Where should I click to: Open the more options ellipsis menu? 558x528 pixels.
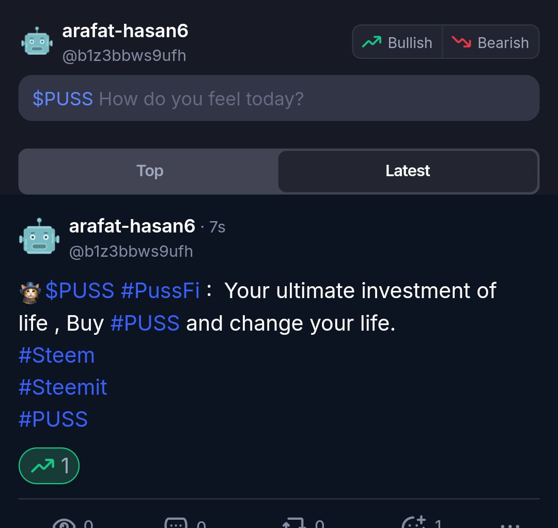[510, 525]
